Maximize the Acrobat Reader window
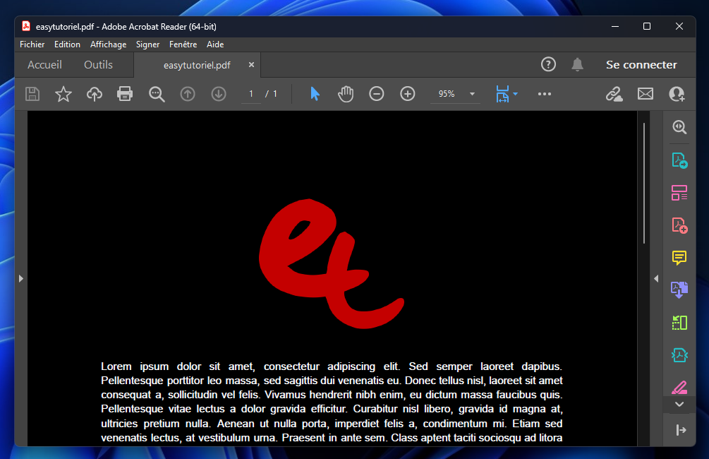 click(647, 26)
